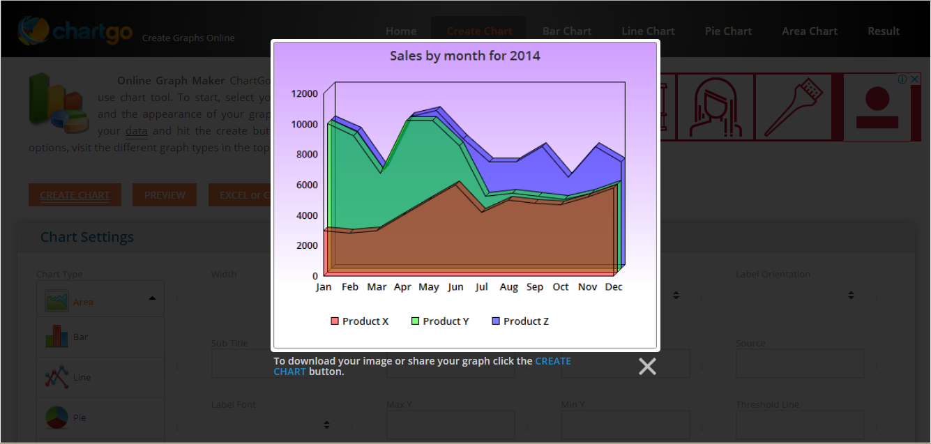
Task: Open the Label Font dropdown
Action: pos(326,424)
